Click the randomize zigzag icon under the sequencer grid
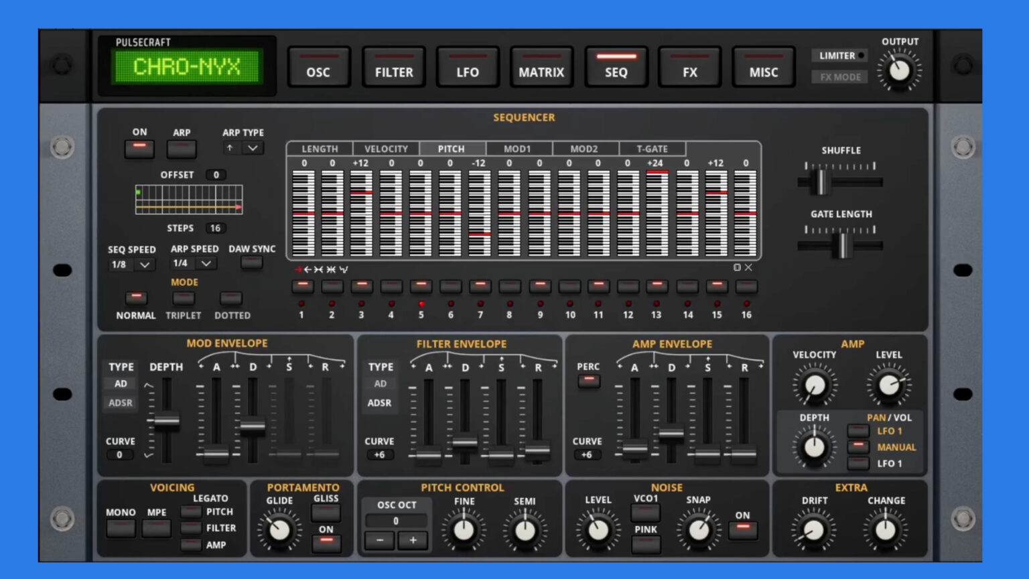The image size is (1029, 579). pos(344,269)
